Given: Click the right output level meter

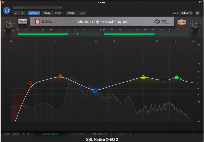Looking at the screenshot, I should [x=145, y=34].
